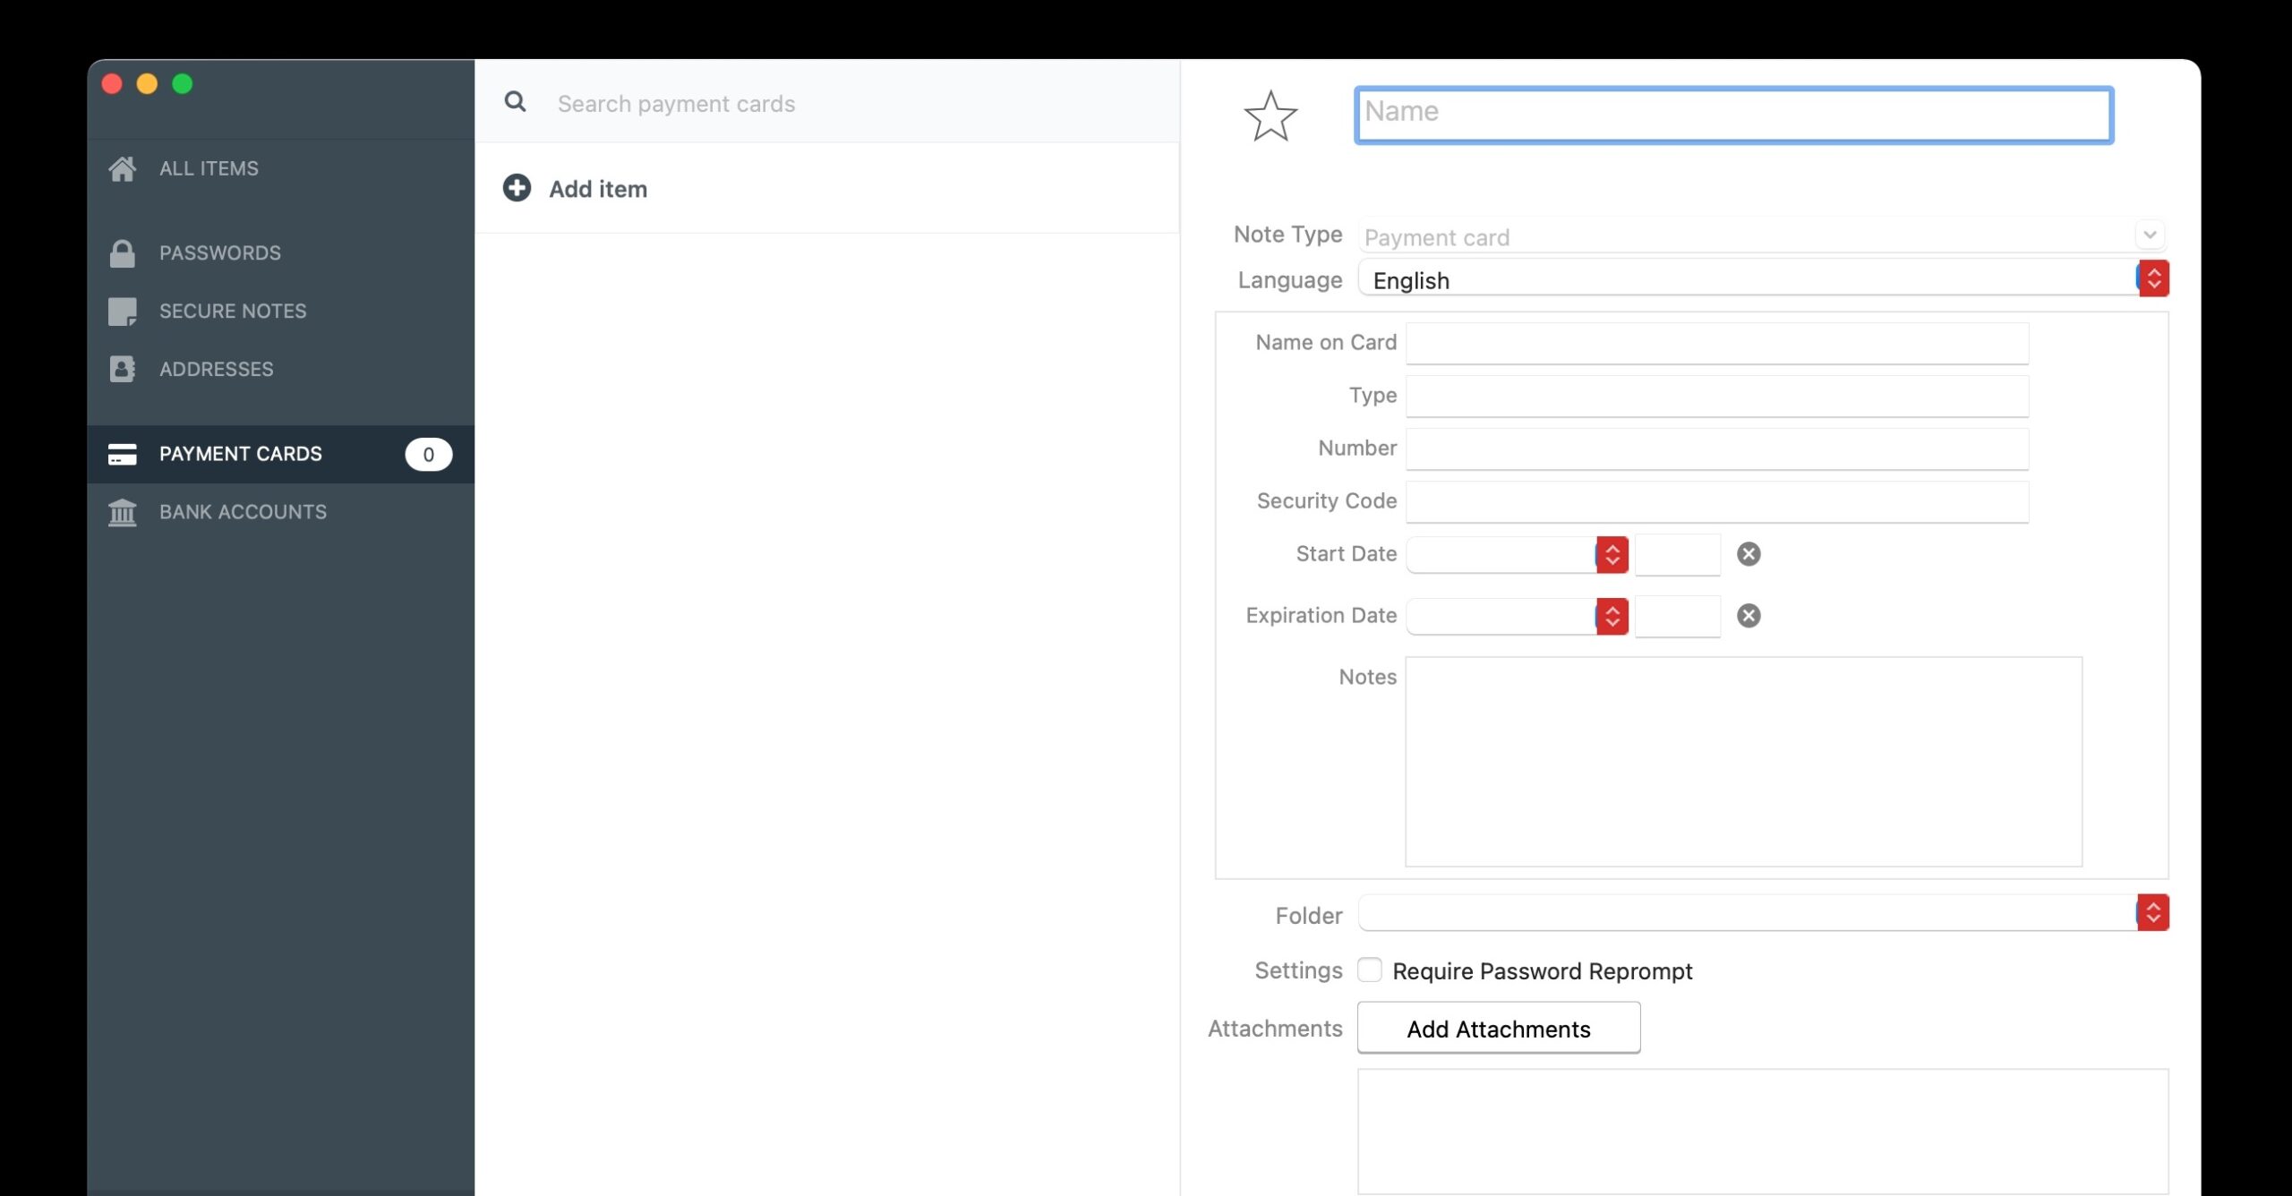Click the Passwords lock icon
Screen dimensions: 2292x1196
point(123,253)
